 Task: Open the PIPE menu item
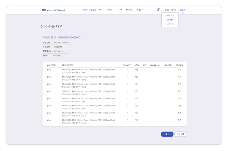coord(101,10)
